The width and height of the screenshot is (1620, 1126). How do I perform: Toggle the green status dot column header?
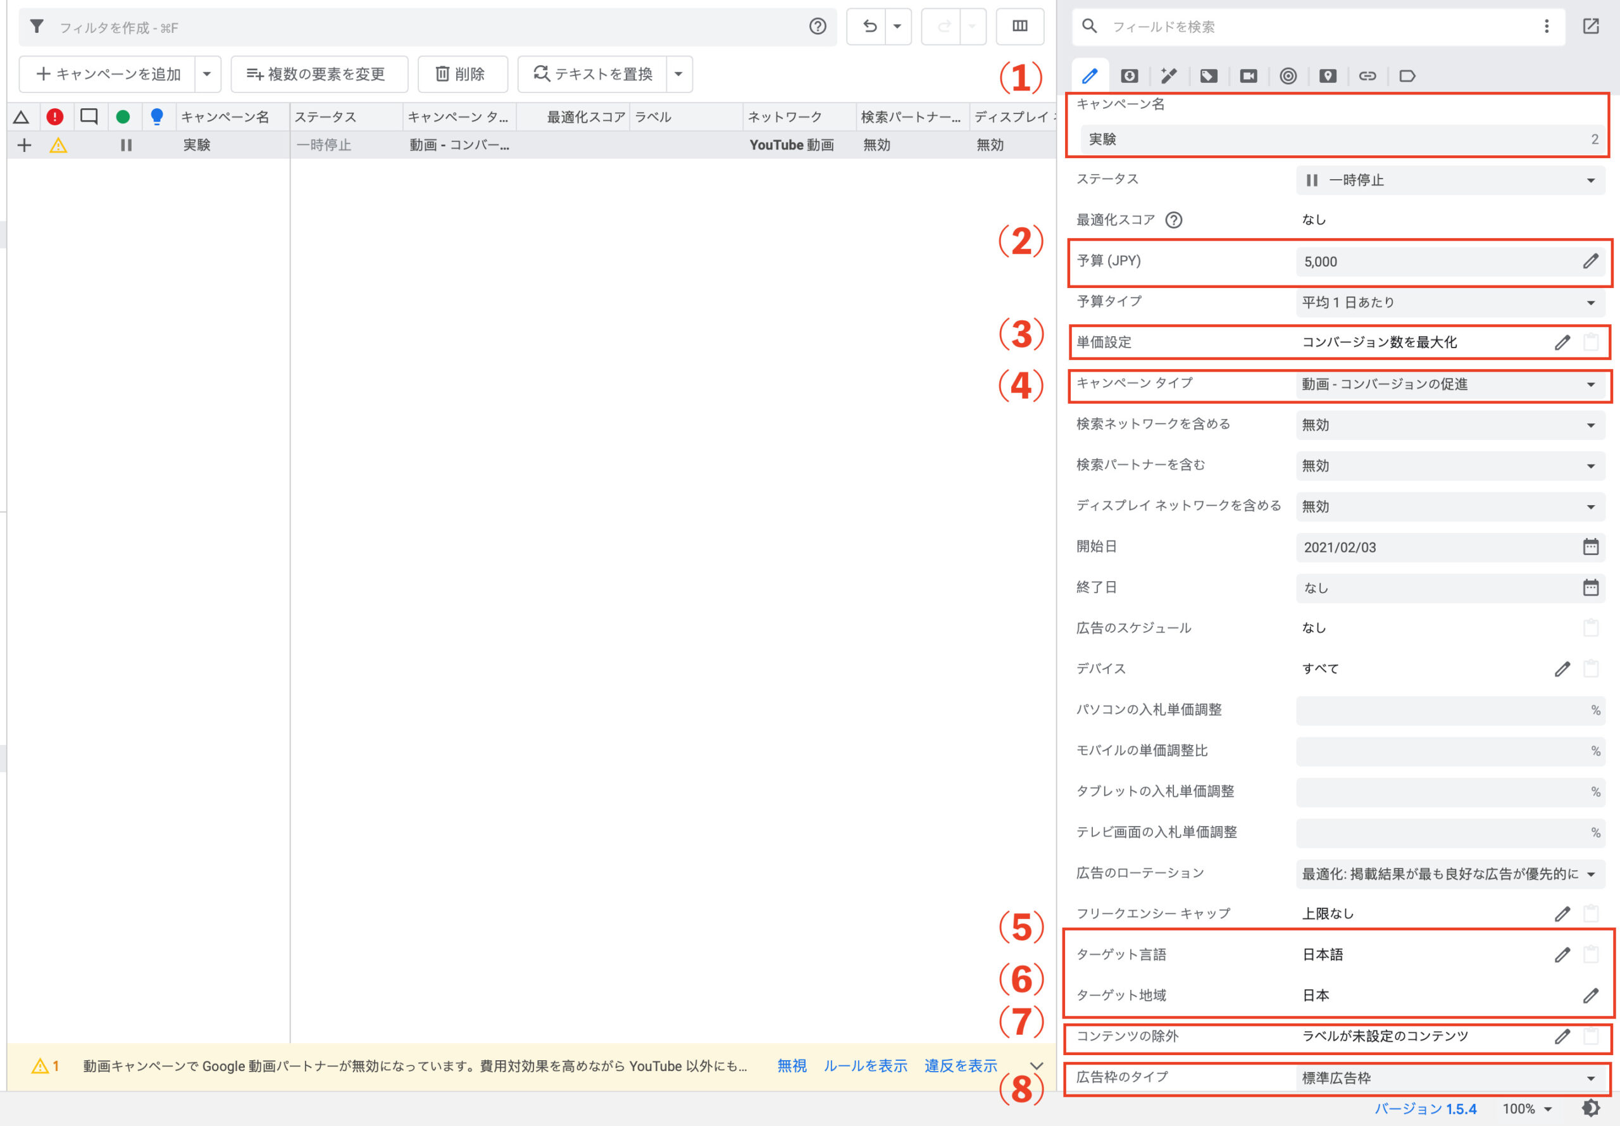[123, 117]
